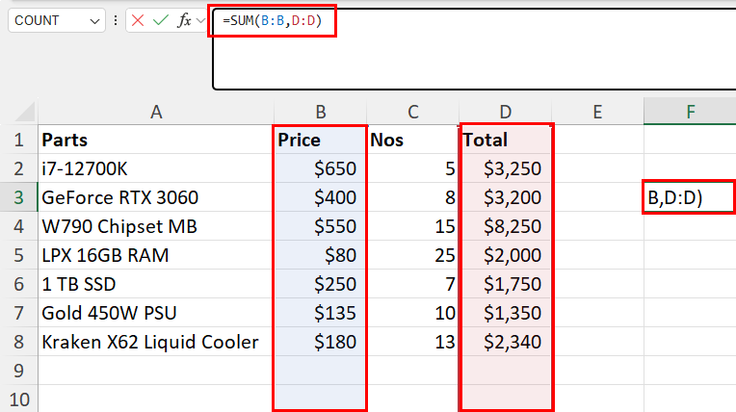Select column F header
This screenshot has height=412, width=736.
(x=690, y=112)
